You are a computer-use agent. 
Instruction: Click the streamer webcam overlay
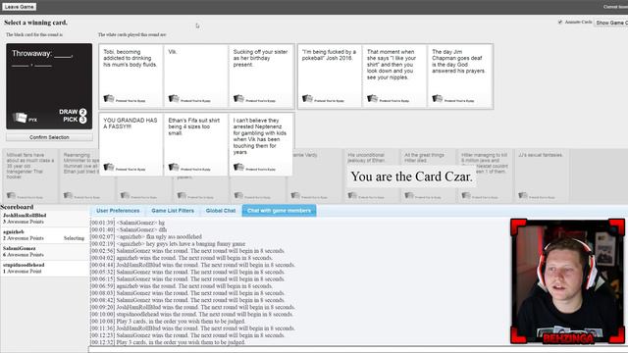[567, 281]
